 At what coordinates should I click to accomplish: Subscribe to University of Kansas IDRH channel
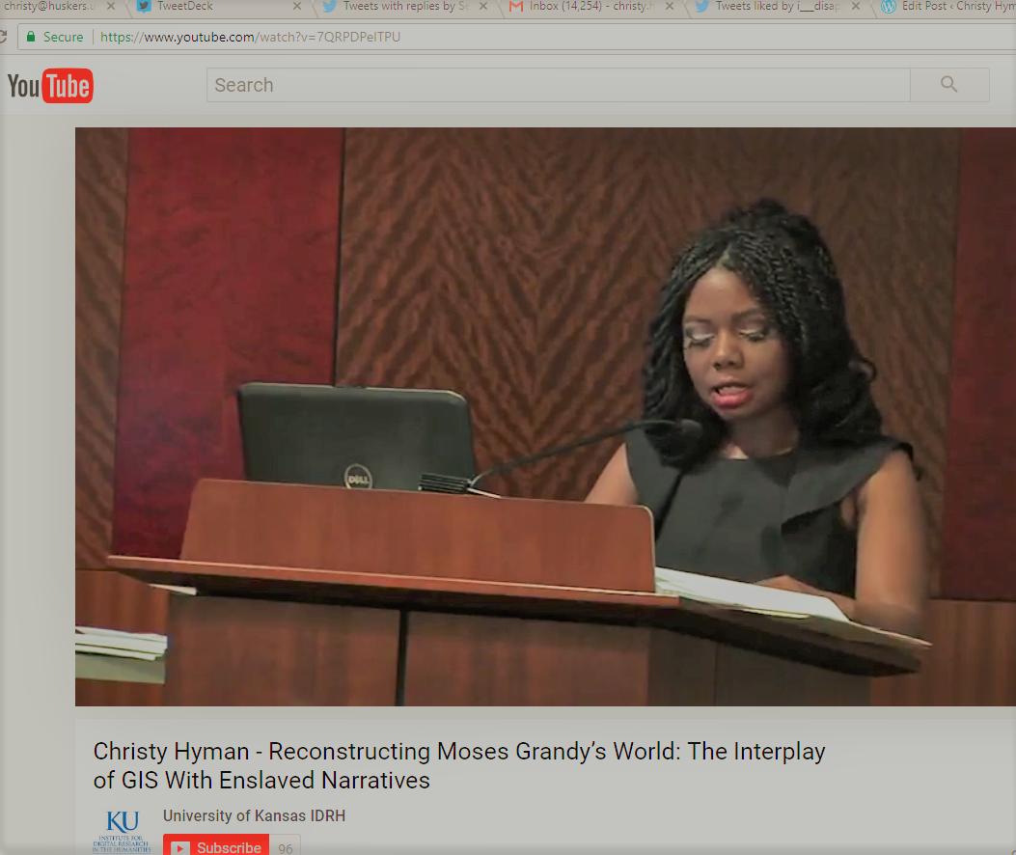click(216, 845)
